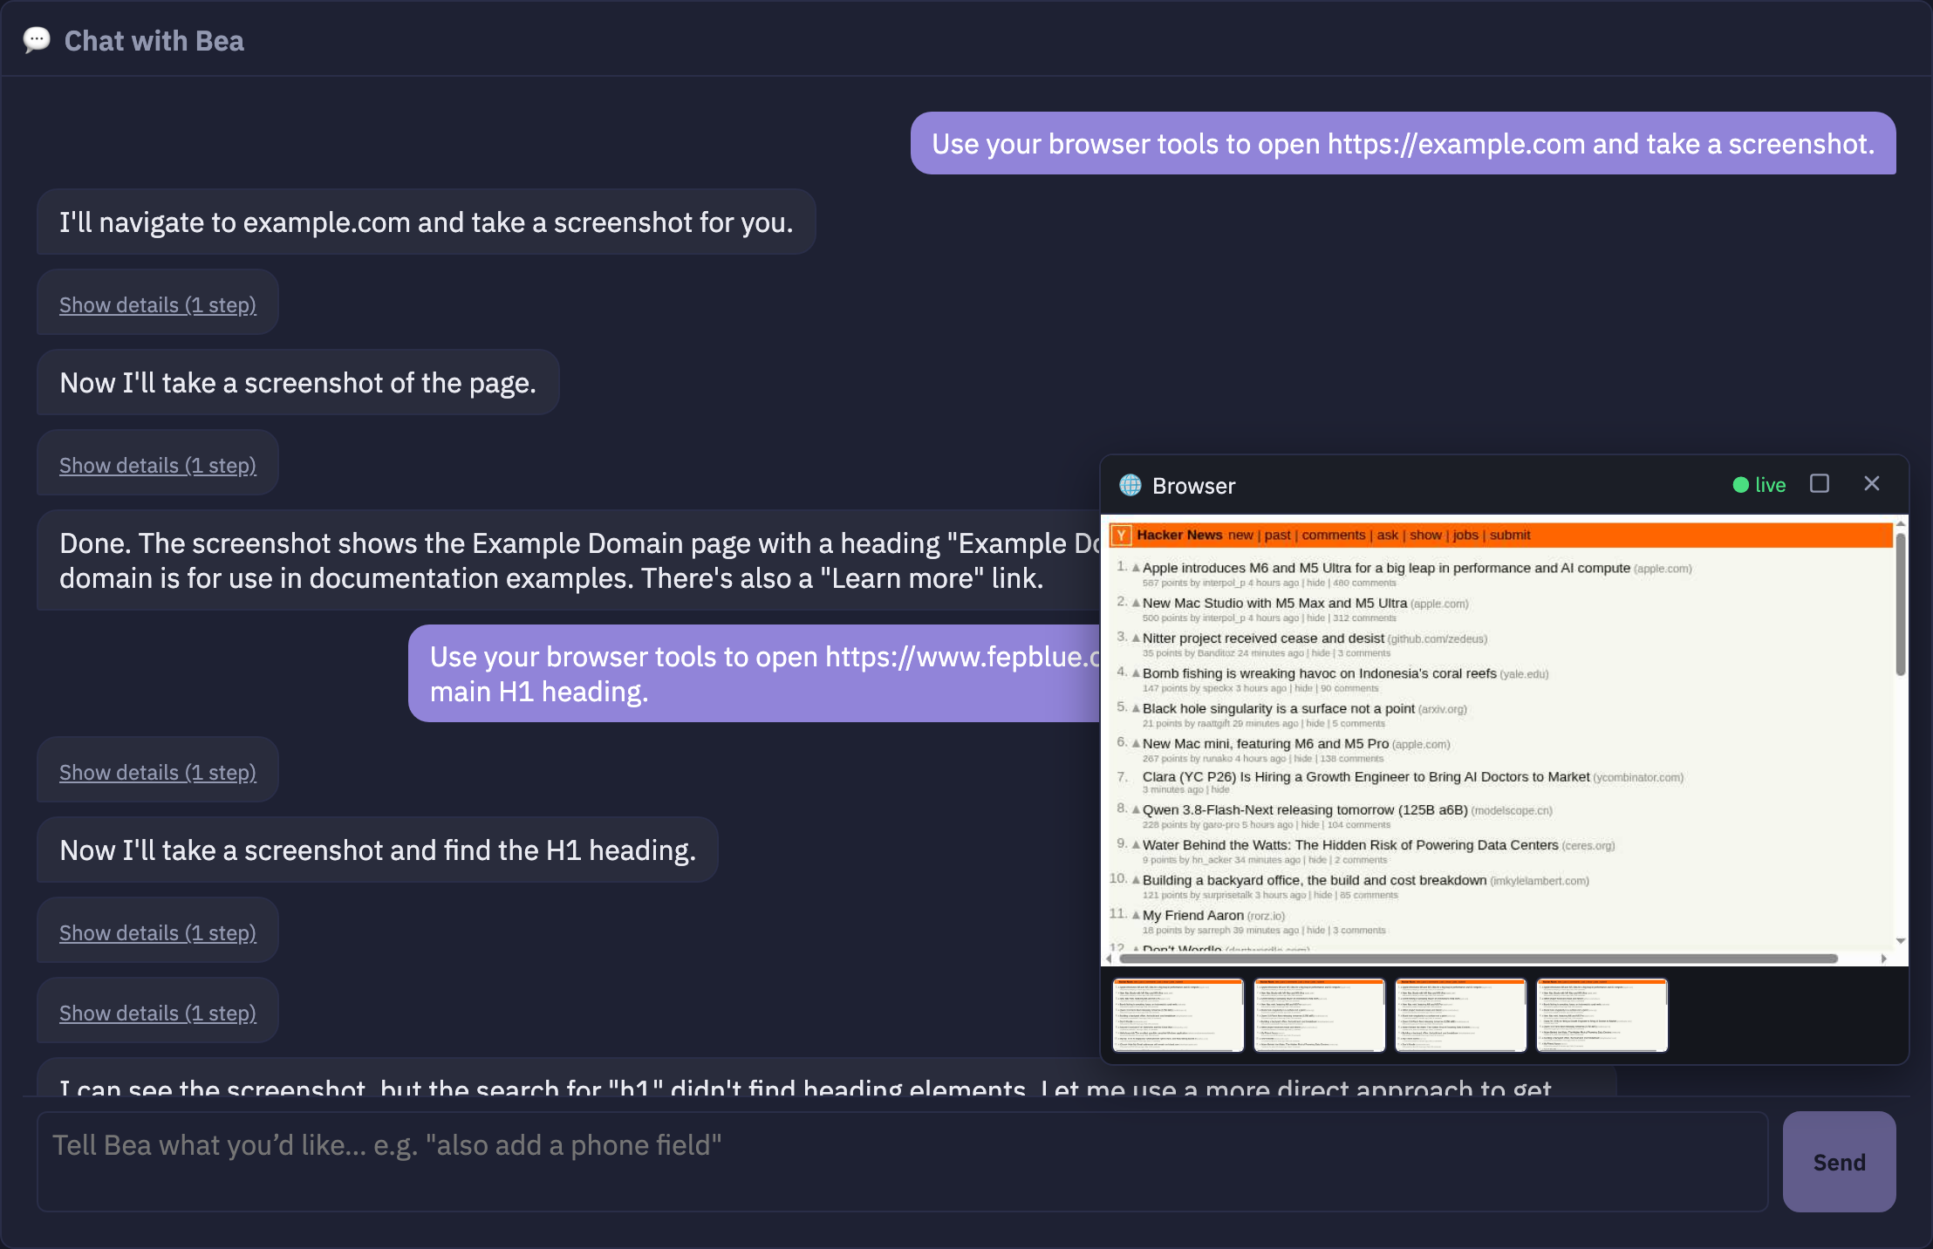The image size is (1933, 1249).
Task: Open the Nitter project received cease and desist headline
Action: [x=1263, y=638]
